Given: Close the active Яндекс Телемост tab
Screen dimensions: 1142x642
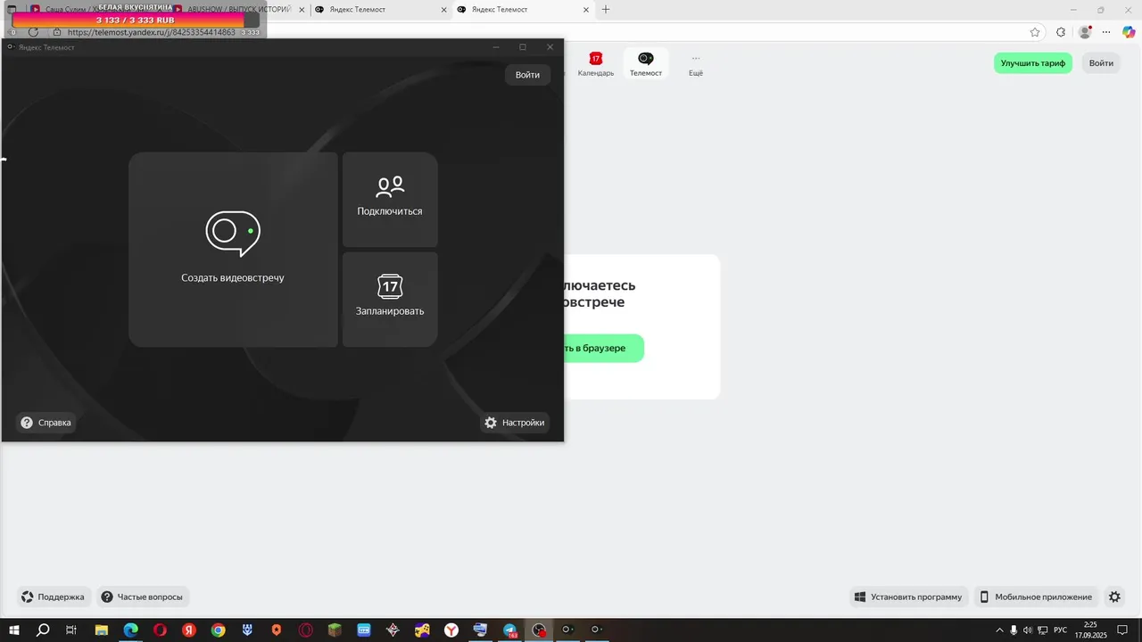Looking at the screenshot, I should pos(585,10).
